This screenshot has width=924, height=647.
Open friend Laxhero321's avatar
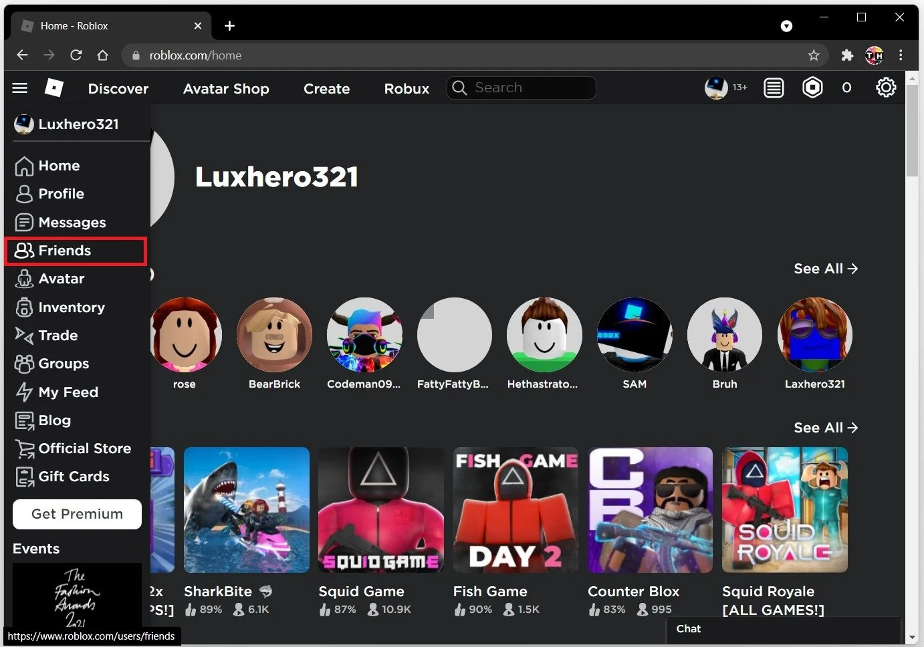pyautogui.click(x=814, y=335)
